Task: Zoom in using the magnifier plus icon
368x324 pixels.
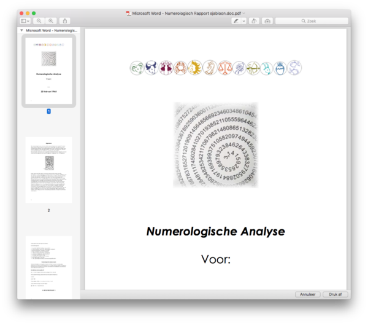Action: (x=51, y=21)
